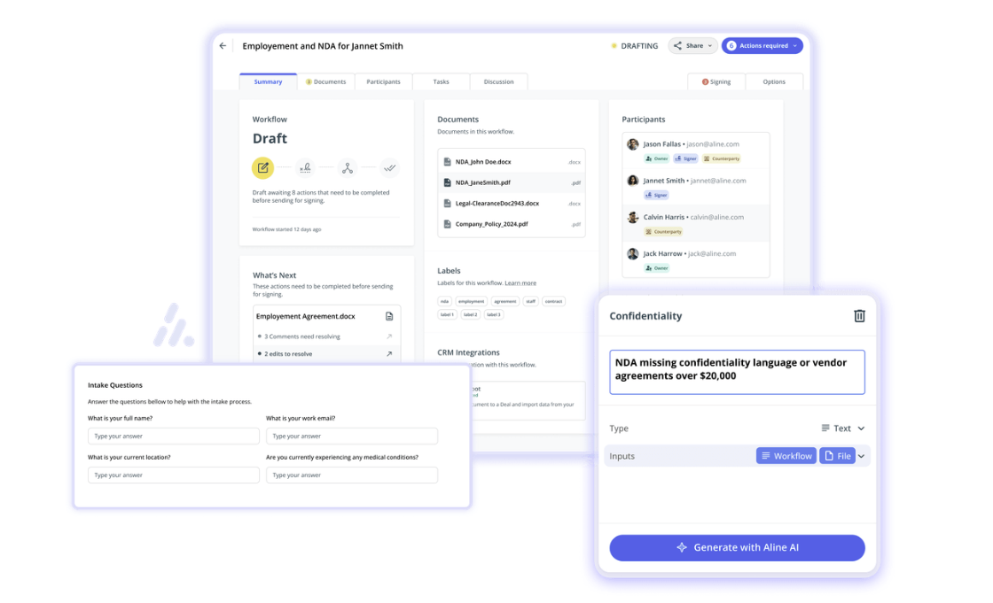Select the contract label tag
Image resolution: width=993 pixels, height=603 pixels.
click(553, 301)
